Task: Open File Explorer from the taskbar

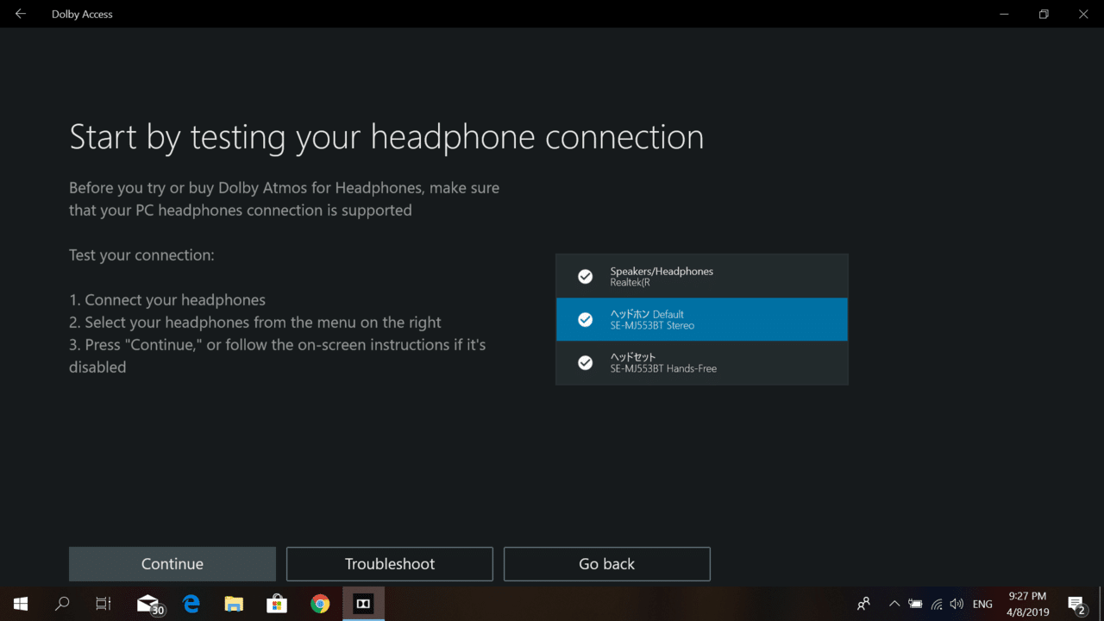Action: tap(234, 604)
